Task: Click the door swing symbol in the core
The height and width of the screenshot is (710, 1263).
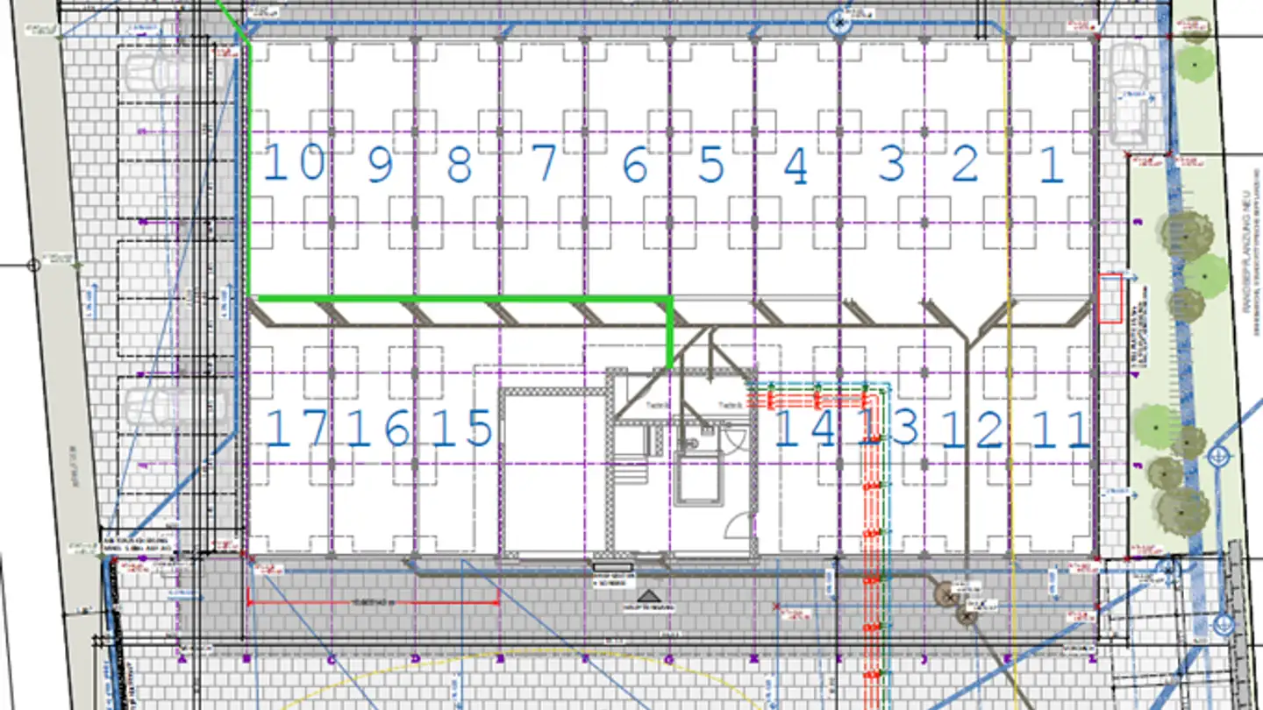Action: point(738,527)
